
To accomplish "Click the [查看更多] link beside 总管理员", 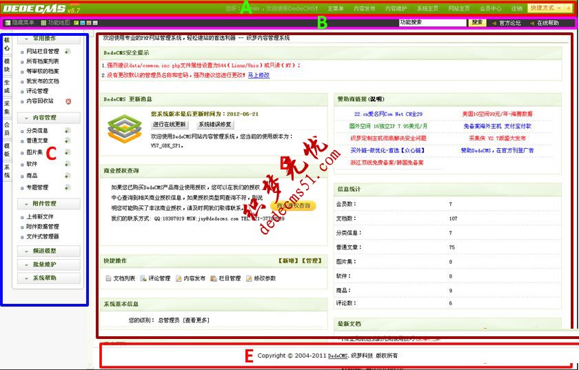I will pyautogui.click(x=196, y=320).
